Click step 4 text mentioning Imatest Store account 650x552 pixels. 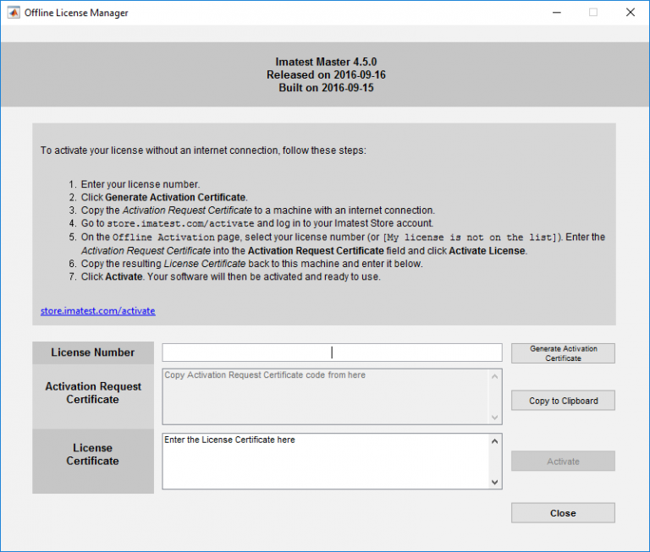257,223
